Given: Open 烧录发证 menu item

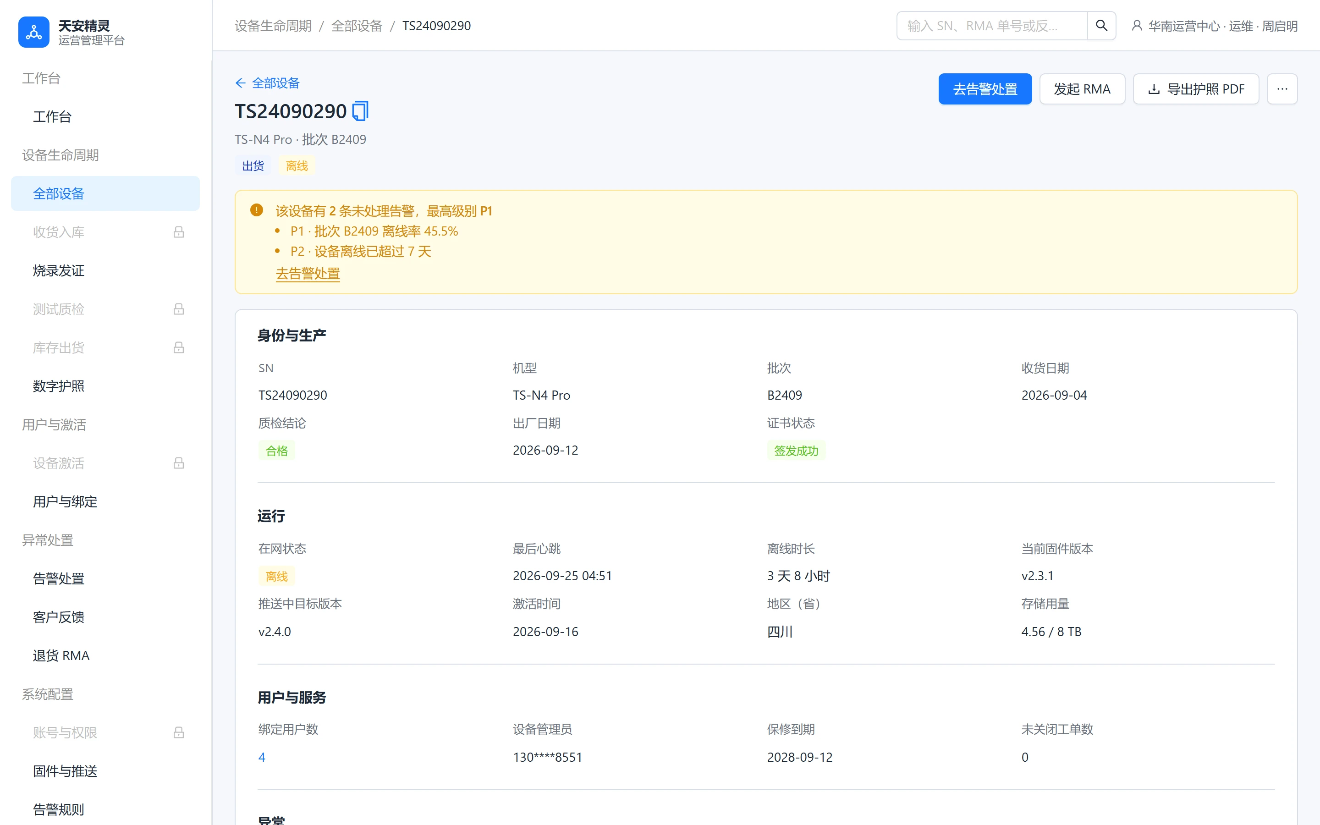Looking at the screenshot, I should [105, 270].
